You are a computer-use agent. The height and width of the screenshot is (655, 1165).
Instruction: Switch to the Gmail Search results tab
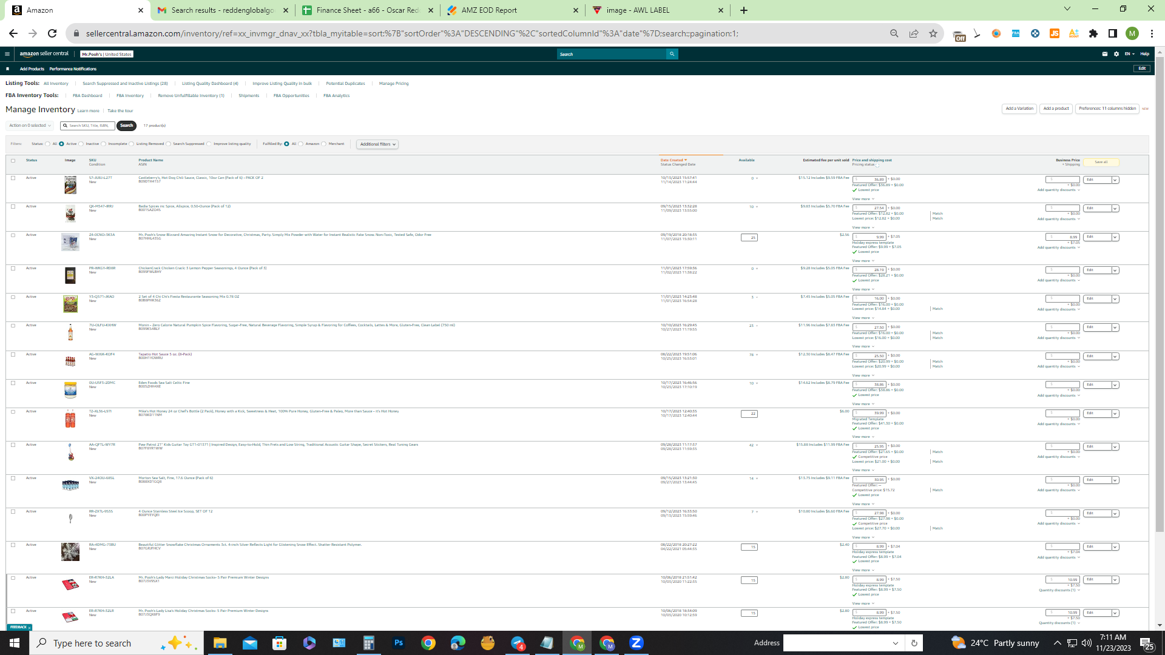click(223, 10)
